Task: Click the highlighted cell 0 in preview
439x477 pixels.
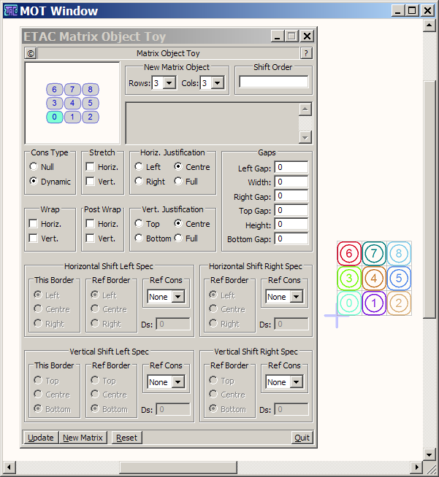Action: (x=55, y=117)
